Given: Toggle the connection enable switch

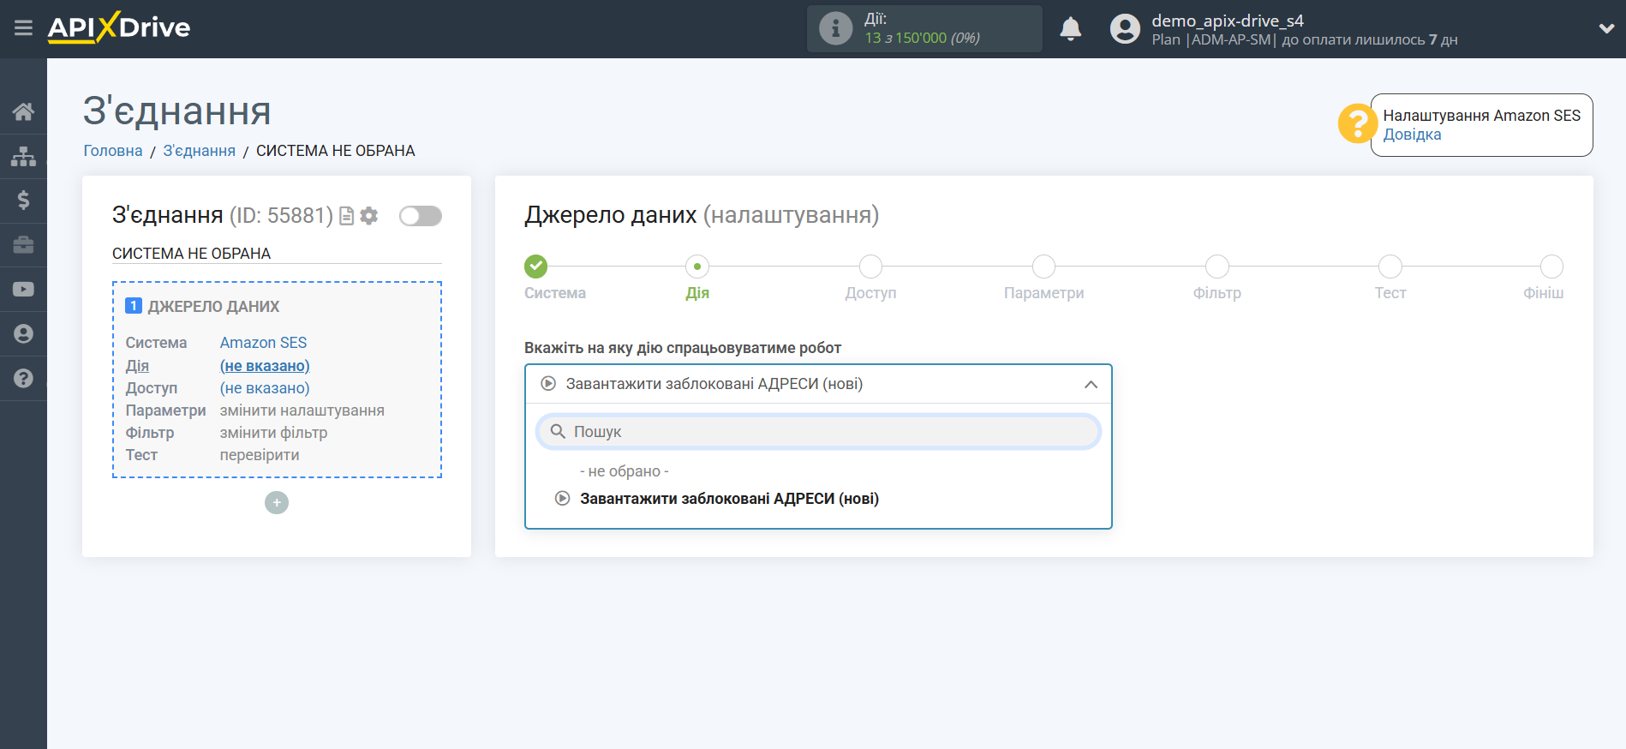Looking at the screenshot, I should (420, 216).
